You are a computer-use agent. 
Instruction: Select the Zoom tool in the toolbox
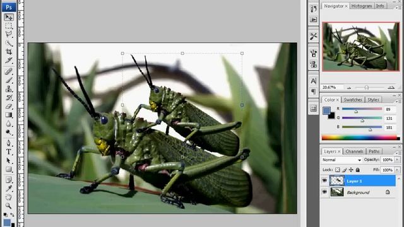[8, 206]
